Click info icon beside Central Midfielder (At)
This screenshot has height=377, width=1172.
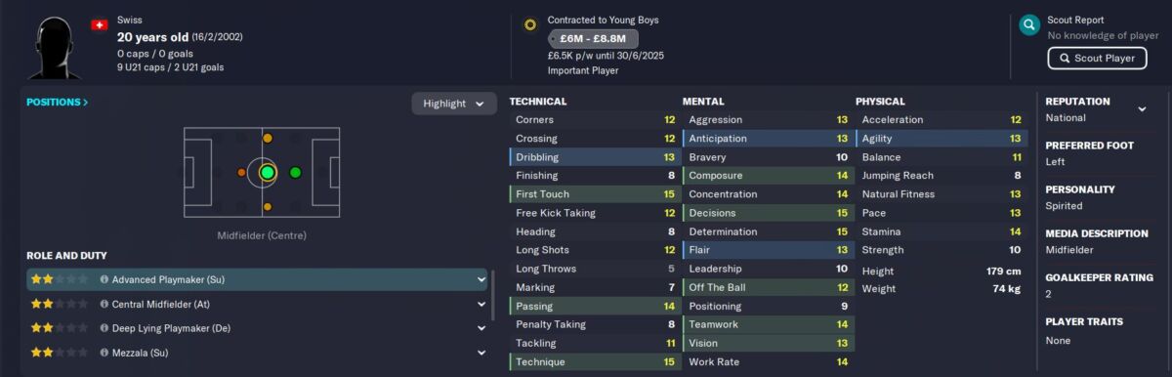point(105,304)
